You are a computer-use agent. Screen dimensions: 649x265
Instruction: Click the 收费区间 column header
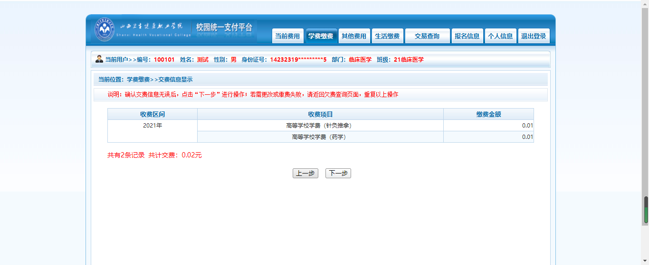(153, 114)
